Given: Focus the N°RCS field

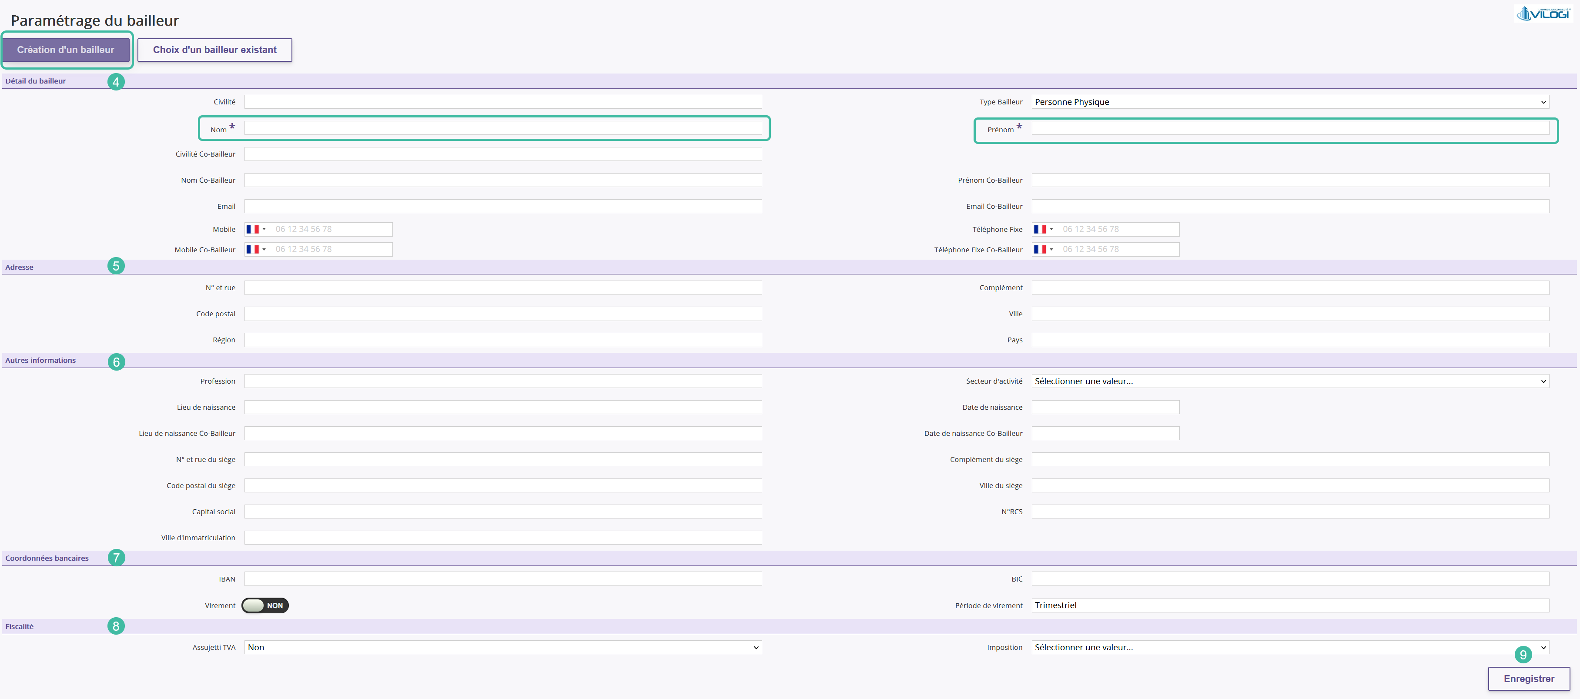Looking at the screenshot, I should tap(1290, 512).
